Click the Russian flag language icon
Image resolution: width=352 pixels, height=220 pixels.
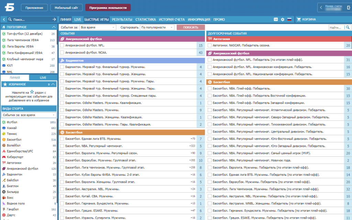289,20
